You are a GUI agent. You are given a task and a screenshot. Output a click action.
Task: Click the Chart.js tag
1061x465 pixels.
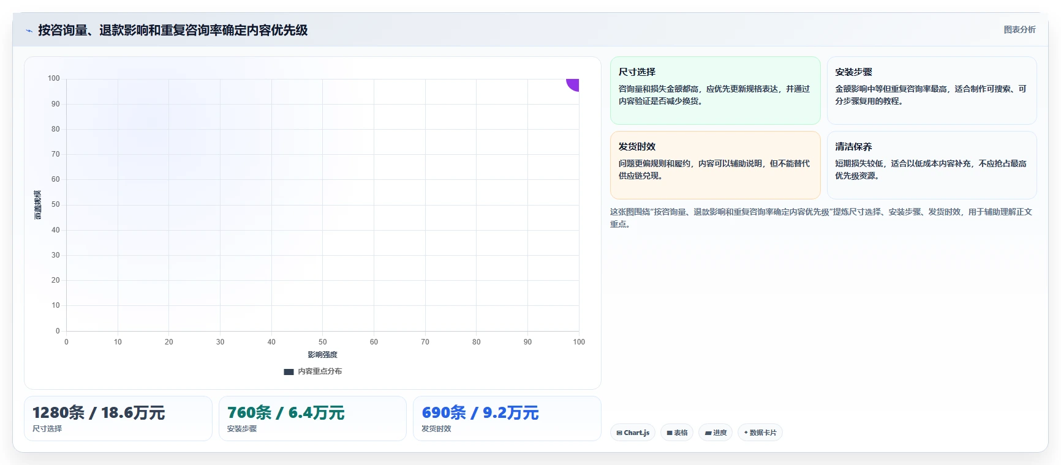(x=633, y=433)
